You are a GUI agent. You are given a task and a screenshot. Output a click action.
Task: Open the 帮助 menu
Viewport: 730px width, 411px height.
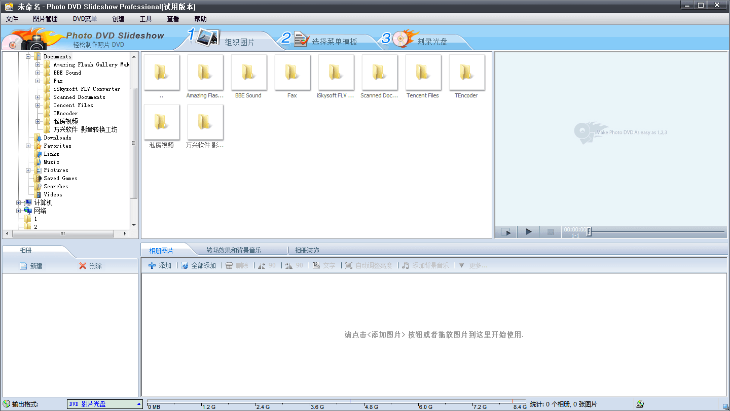point(200,19)
